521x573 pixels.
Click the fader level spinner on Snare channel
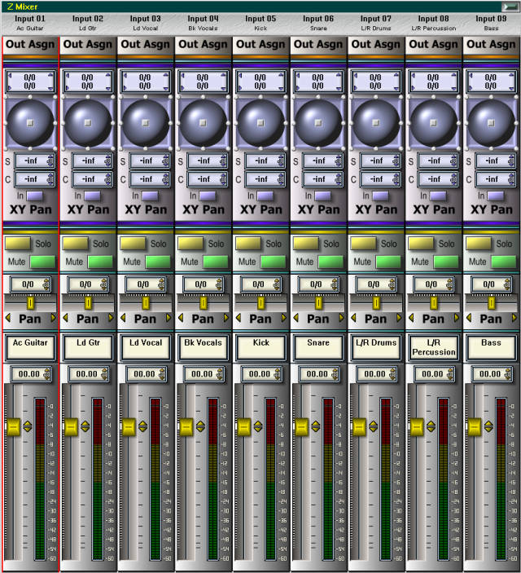pyautogui.click(x=318, y=374)
